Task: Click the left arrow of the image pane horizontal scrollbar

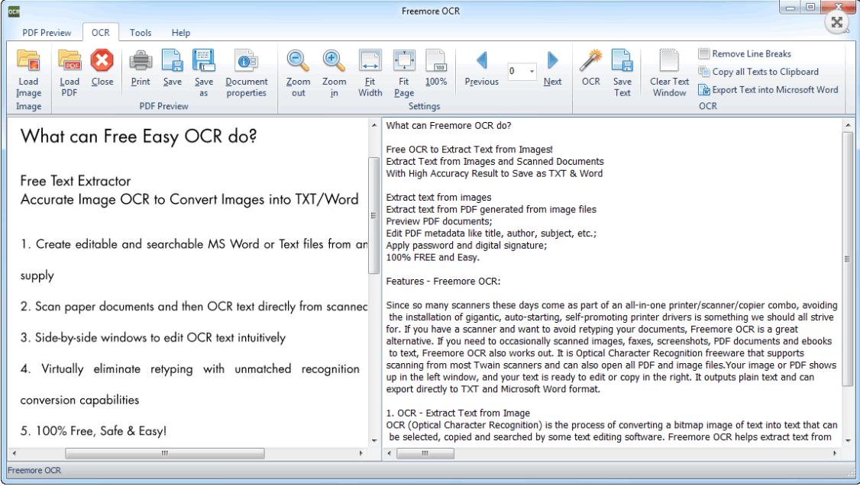Action: pyautogui.click(x=15, y=453)
